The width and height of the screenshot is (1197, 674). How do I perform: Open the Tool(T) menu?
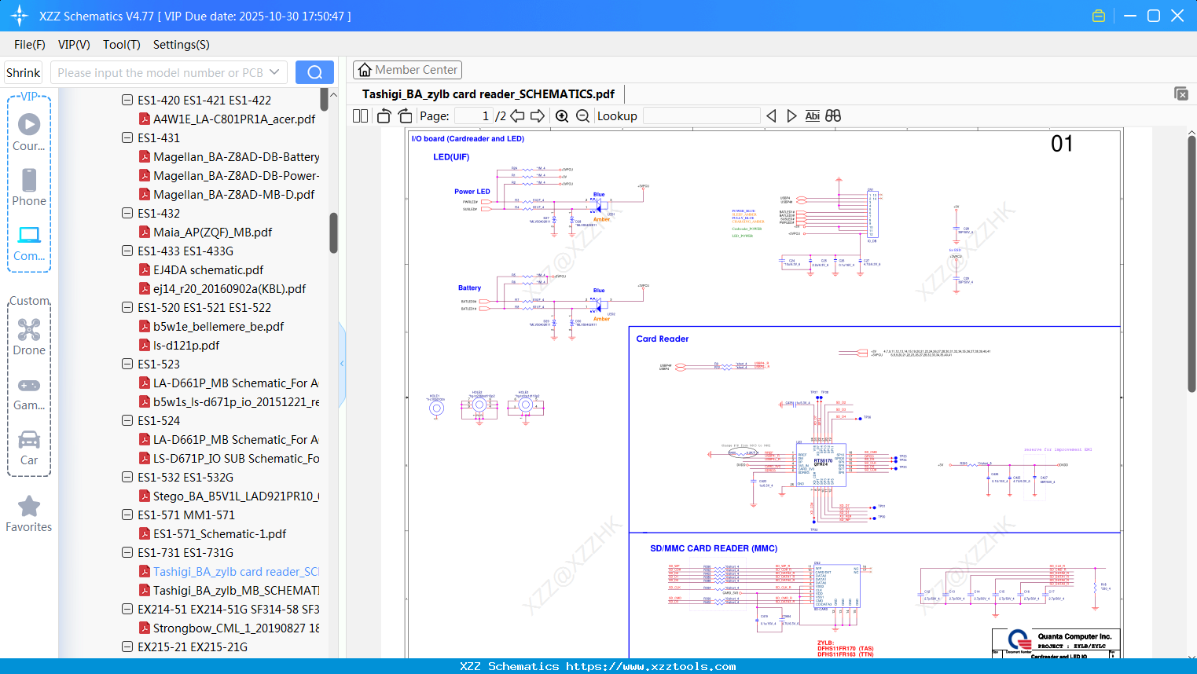point(122,45)
